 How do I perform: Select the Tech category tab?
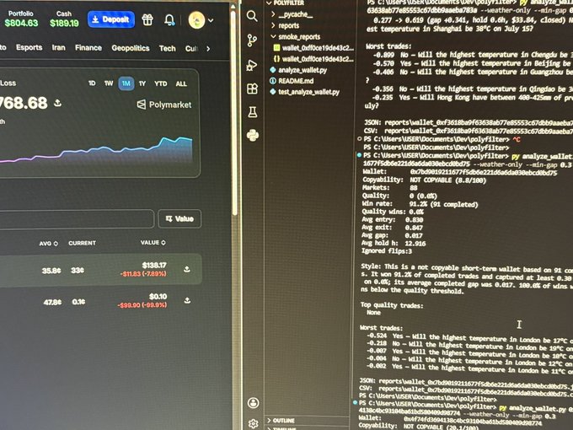coord(168,48)
